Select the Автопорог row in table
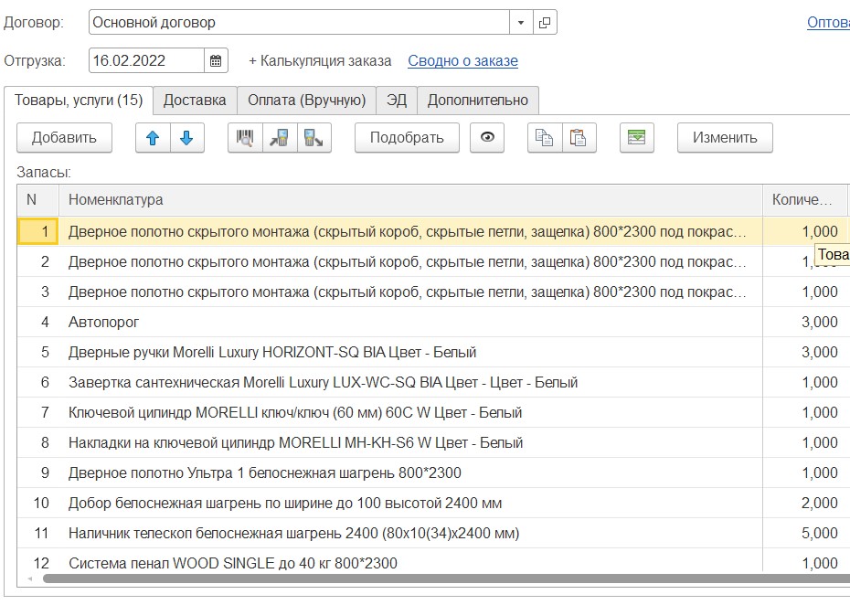 [x=104, y=323]
